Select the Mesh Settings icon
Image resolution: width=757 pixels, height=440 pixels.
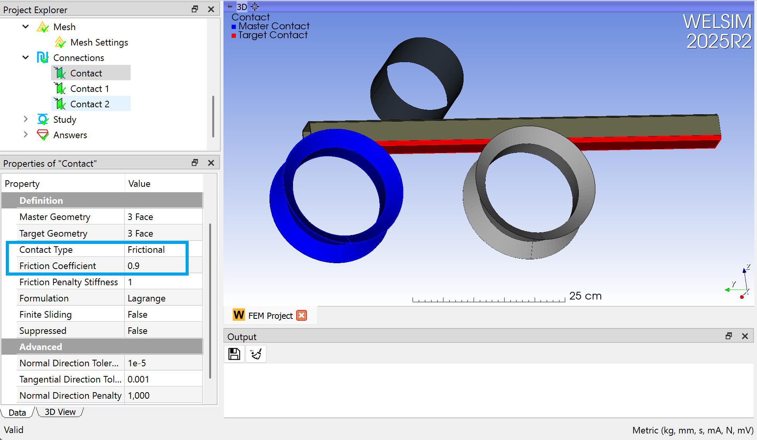tap(60, 42)
